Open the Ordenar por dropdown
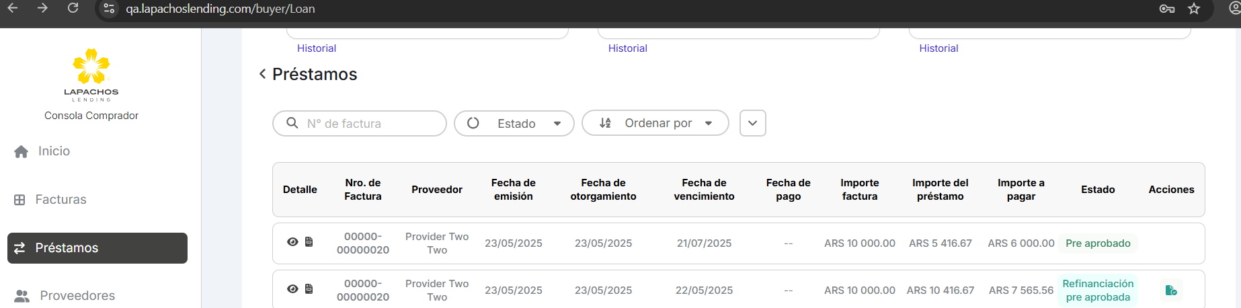Image resolution: width=1241 pixels, height=308 pixels. (655, 123)
